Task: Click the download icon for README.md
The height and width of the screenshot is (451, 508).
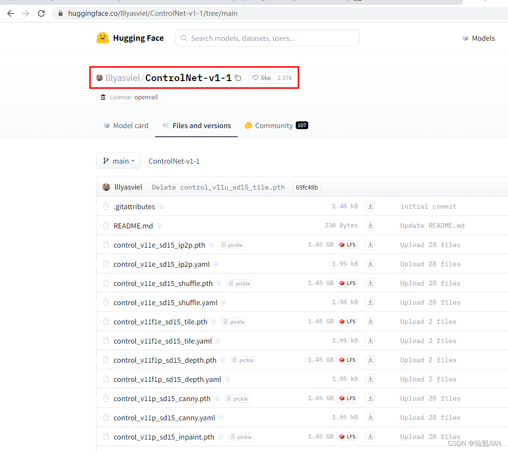Action: click(x=370, y=225)
